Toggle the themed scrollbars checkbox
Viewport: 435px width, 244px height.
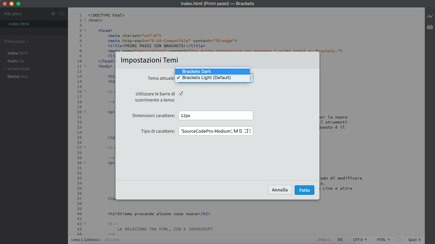click(x=181, y=94)
